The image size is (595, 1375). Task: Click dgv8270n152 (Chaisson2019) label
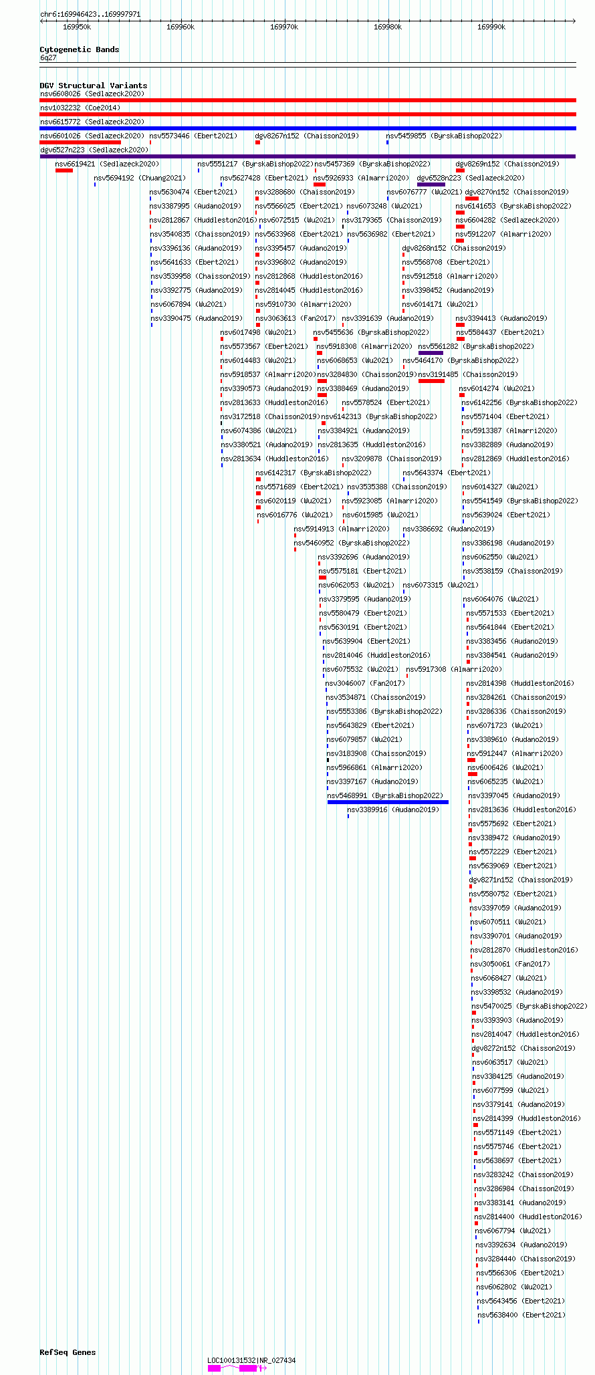517,193
